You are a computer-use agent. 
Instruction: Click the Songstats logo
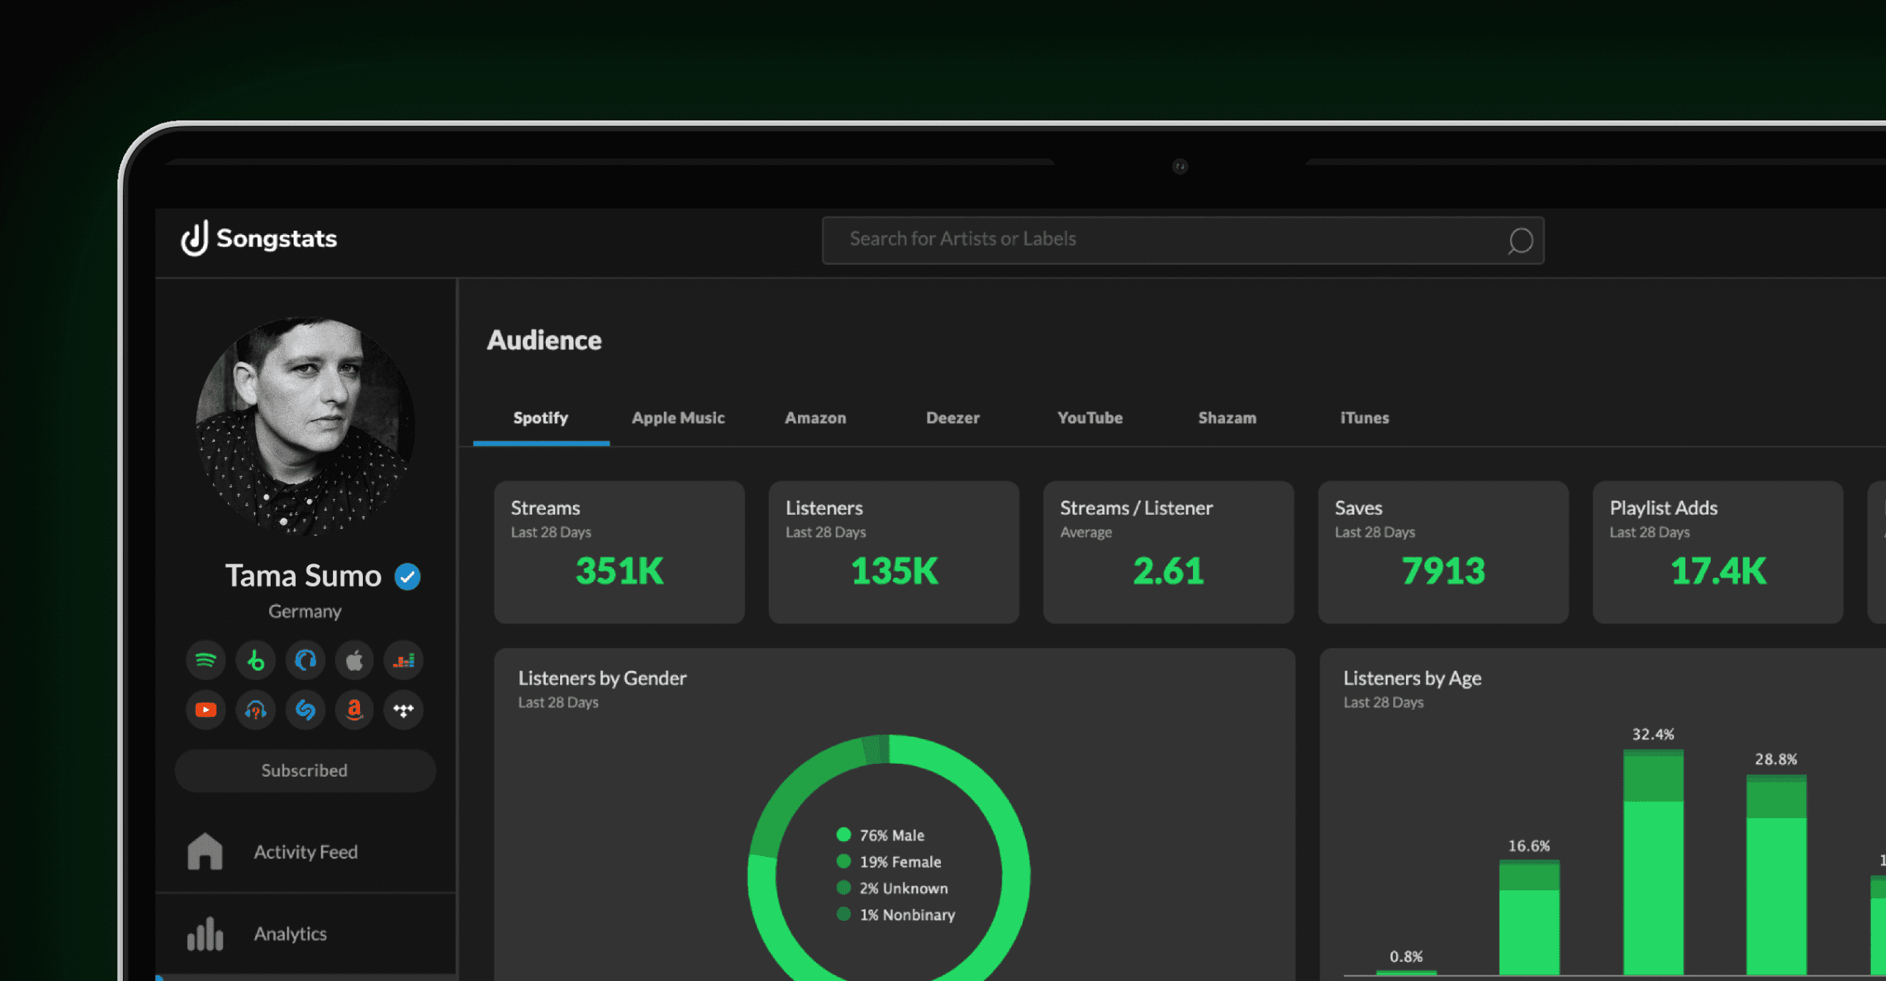tap(259, 238)
